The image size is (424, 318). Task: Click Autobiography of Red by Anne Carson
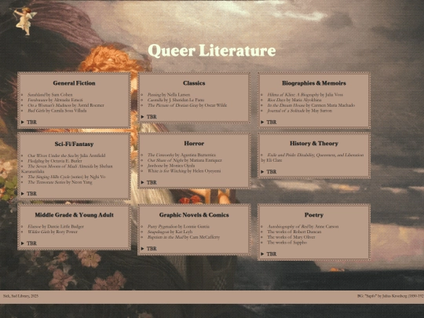coord(303,227)
